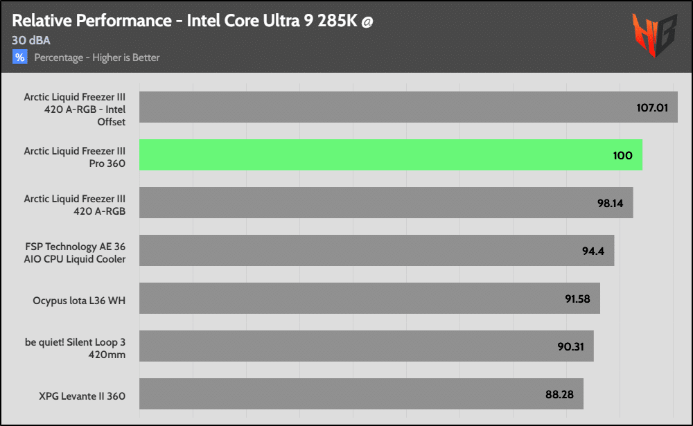Select the Arctic Liquid Freezer III Pro 360 label
Screen dimensions: 693x426
click(x=75, y=156)
